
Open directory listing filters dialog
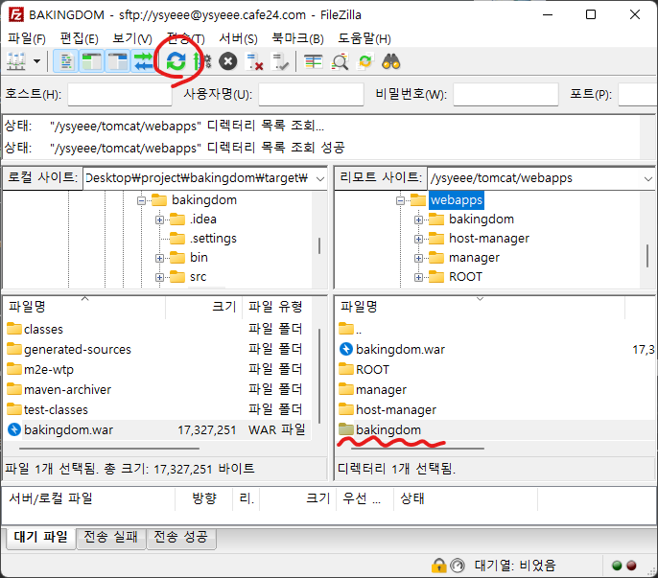(313, 61)
